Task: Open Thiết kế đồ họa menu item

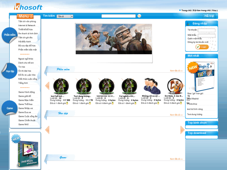Action: [26, 30]
